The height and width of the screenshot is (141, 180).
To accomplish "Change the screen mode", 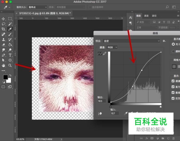I will click(10, 87).
